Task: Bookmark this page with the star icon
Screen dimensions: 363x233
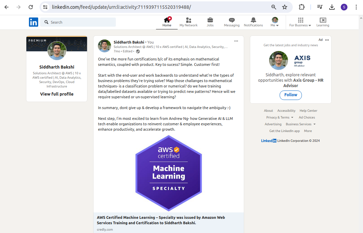Action: [285, 7]
